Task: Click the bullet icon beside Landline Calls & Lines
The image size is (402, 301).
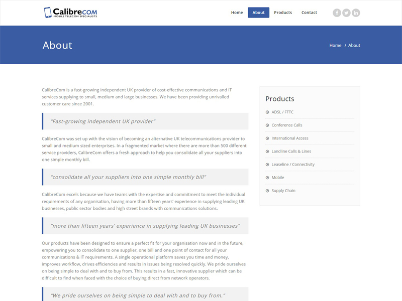Action: tap(267, 152)
